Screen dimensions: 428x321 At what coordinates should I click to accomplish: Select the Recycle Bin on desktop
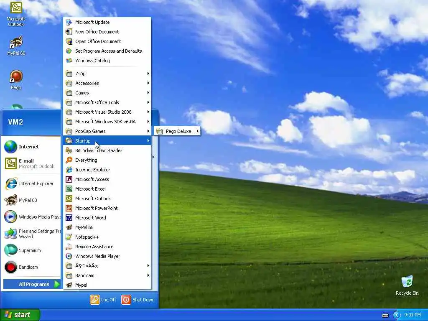[x=407, y=285]
